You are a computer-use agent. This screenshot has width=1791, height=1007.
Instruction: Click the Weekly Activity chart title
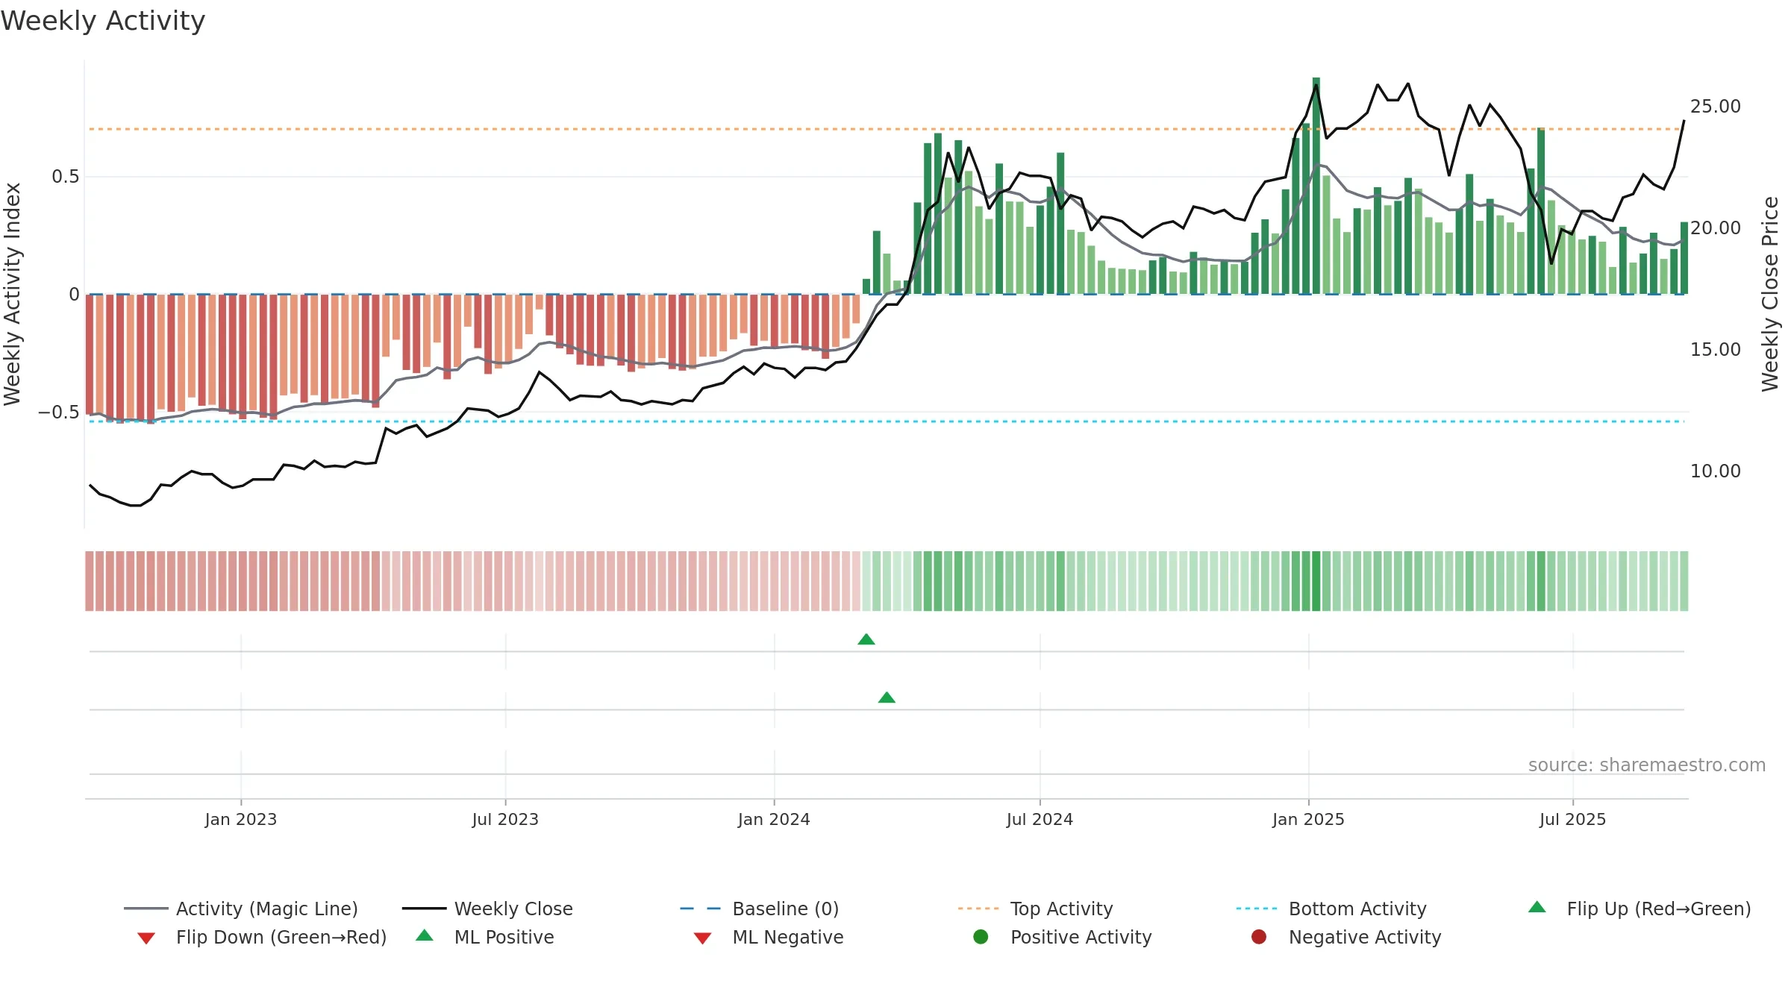pos(103,21)
